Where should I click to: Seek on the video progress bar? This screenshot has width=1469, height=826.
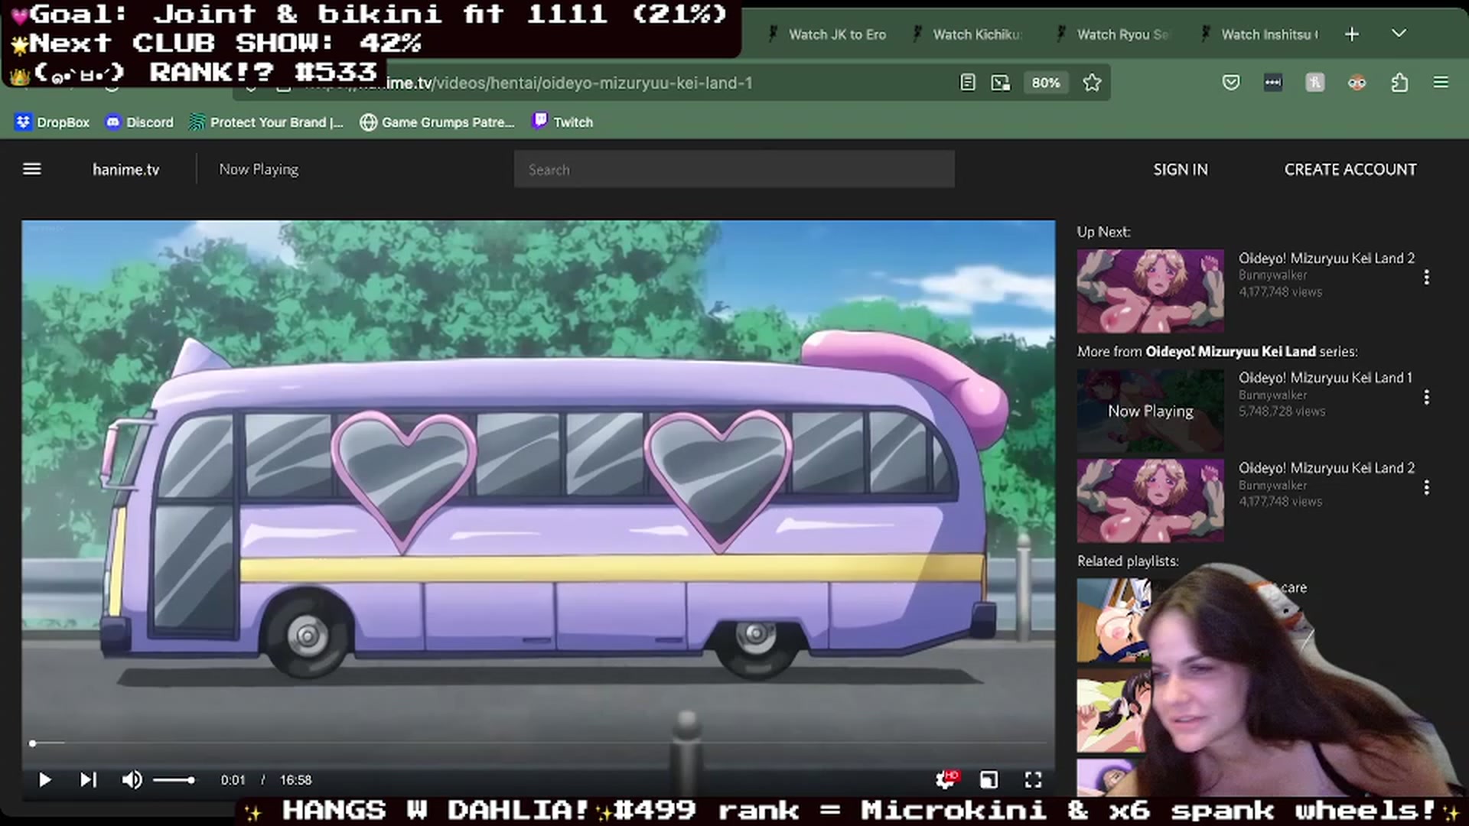pyautogui.click(x=539, y=743)
